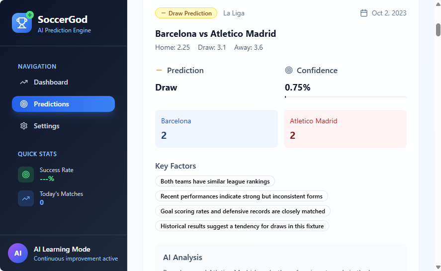Select the Predictions navigation item

pos(63,104)
